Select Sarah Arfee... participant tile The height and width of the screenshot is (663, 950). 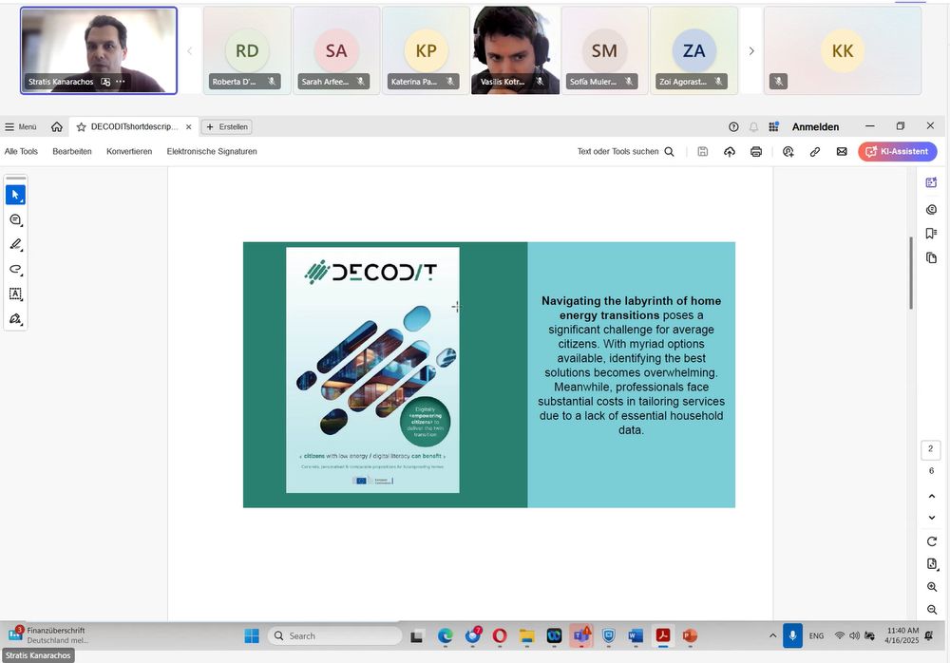click(x=336, y=51)
